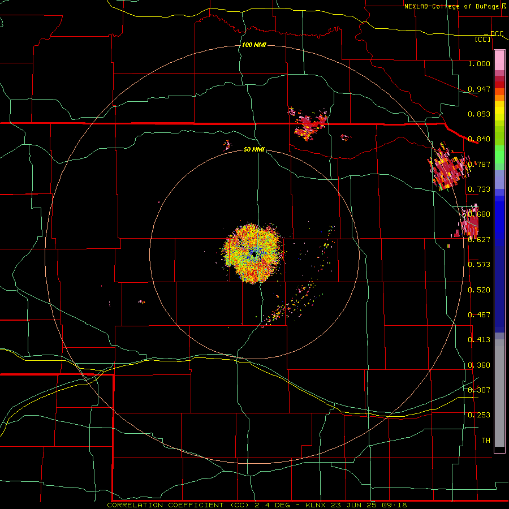
Task: Click the 0.413 scale value
Action: [479, 340]
